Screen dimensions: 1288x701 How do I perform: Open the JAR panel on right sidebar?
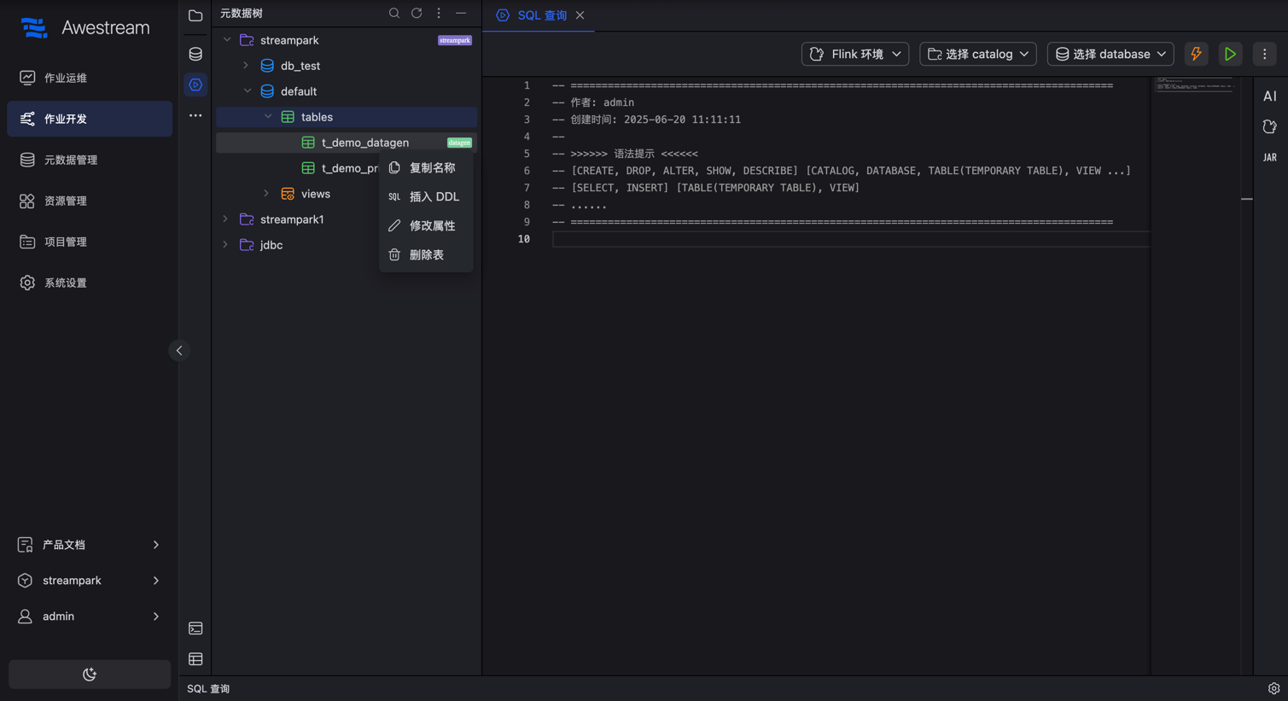click(1270, 158)
